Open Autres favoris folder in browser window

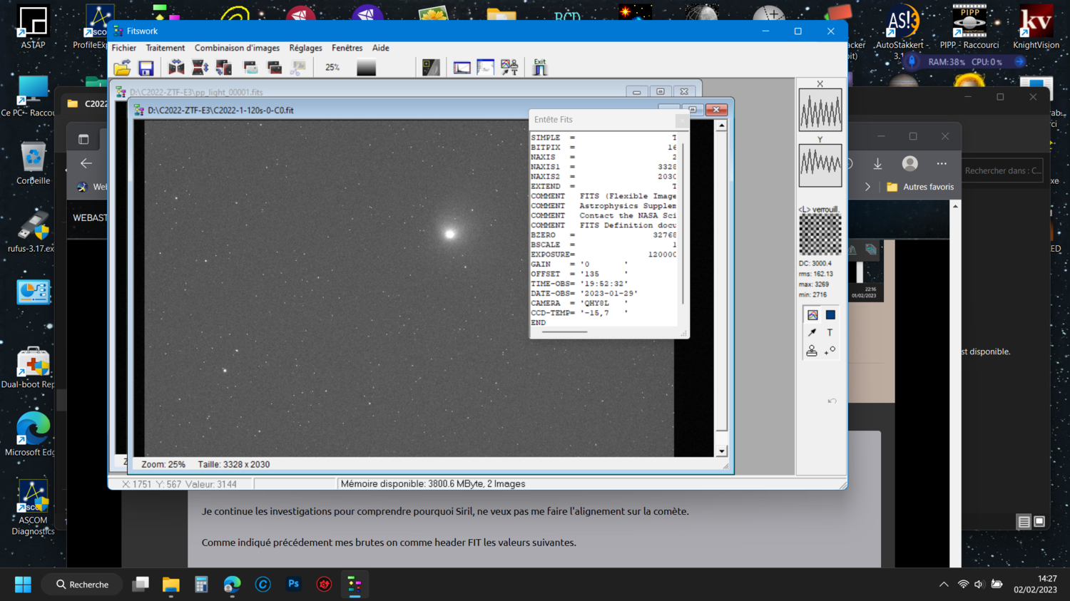tap(920, 187)
